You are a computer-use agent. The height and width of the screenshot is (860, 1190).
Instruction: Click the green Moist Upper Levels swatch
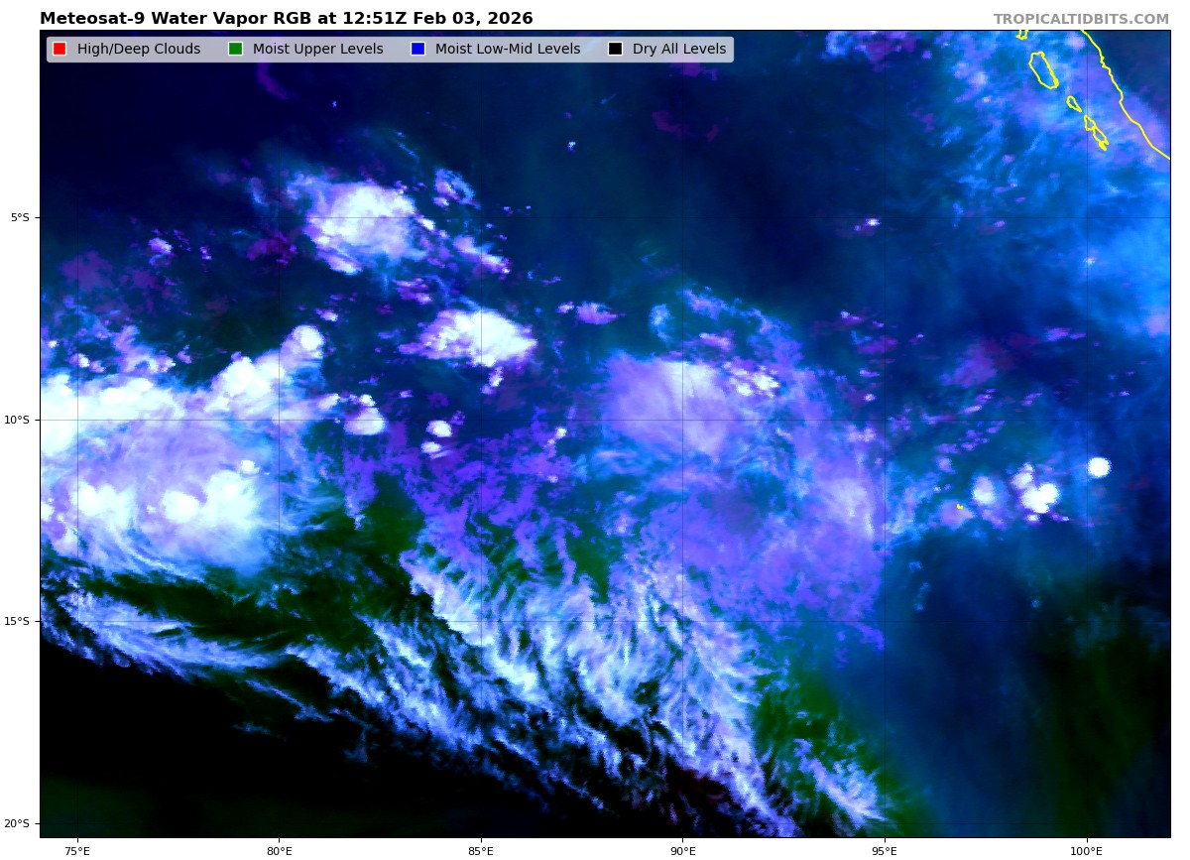235,49
